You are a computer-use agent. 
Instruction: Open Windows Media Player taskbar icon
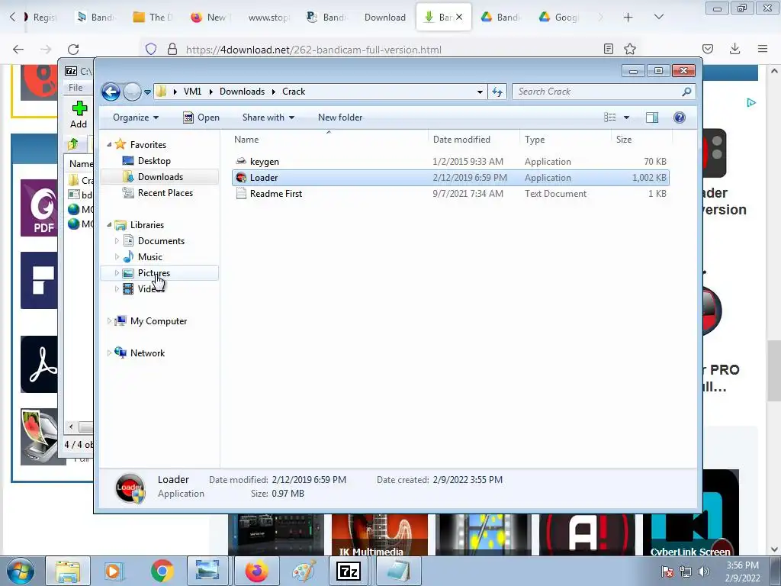(114, 571)
